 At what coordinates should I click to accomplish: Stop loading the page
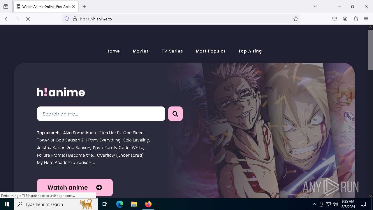tap(28, 19)
